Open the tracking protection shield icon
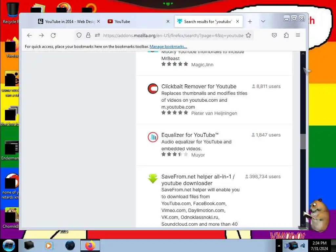336x252 pixels. pos(79,35)
